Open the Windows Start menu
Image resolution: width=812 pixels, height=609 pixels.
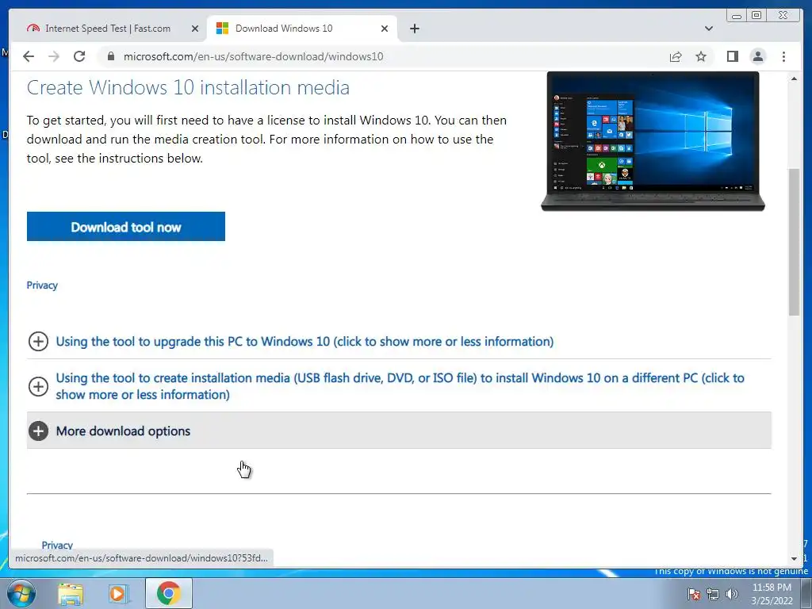pos(21,593)
